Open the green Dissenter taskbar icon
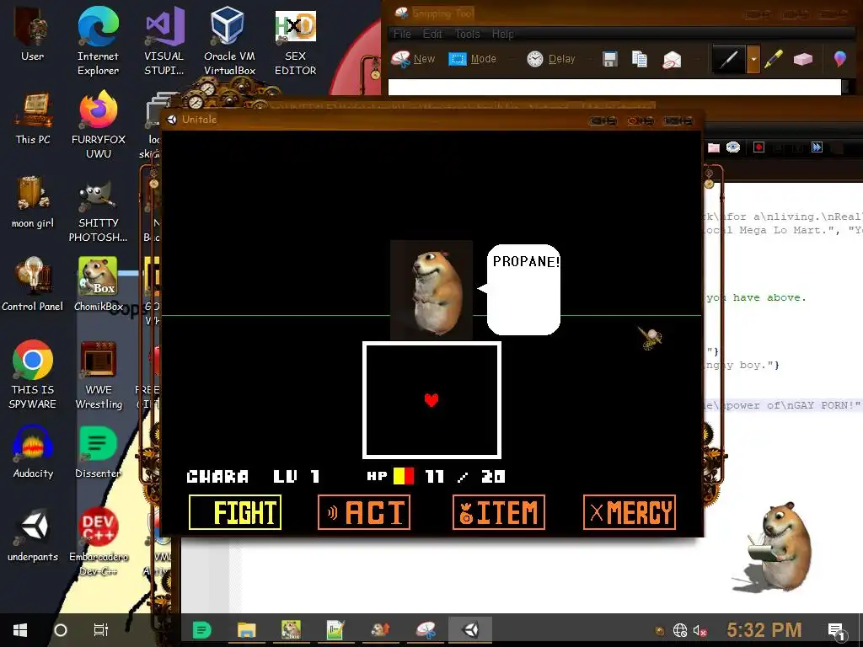The width and height of the screenshot is (863, 647). [202, 629]
